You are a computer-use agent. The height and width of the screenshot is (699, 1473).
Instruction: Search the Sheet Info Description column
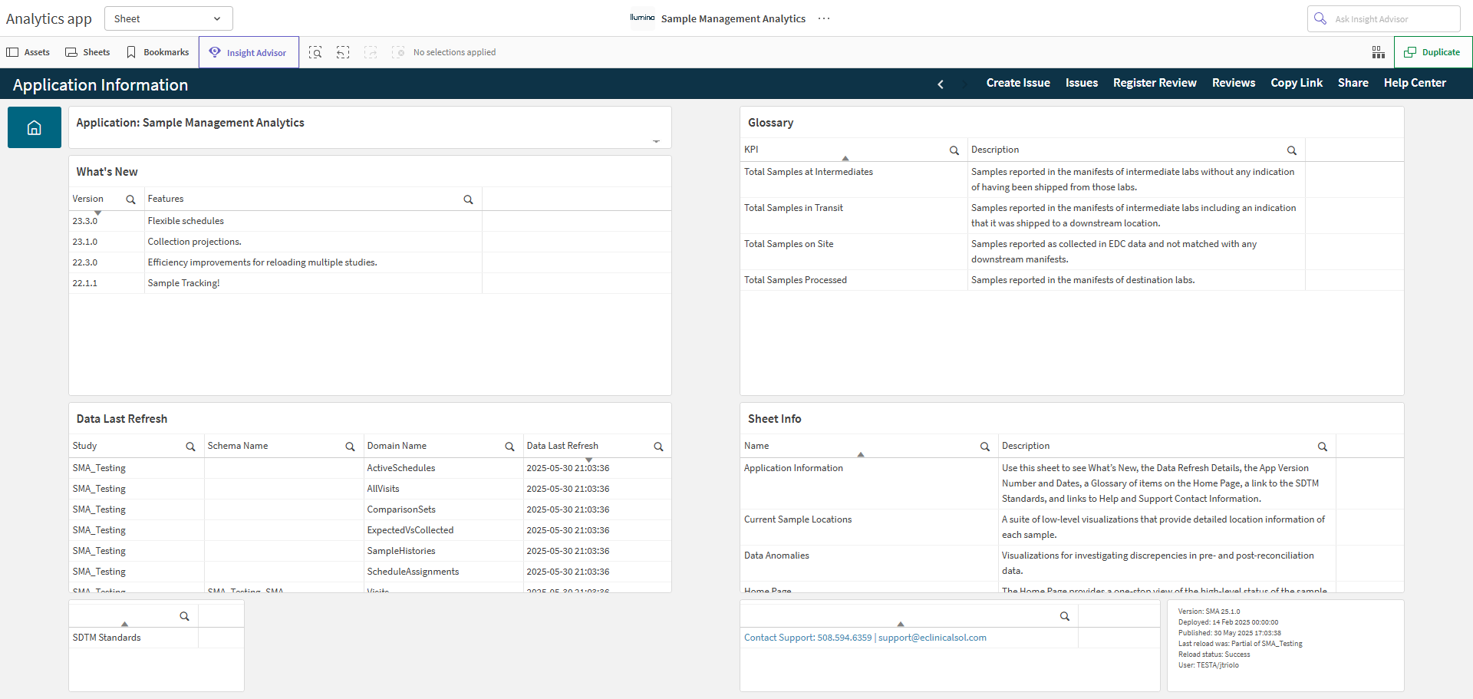pos(1323,447)
